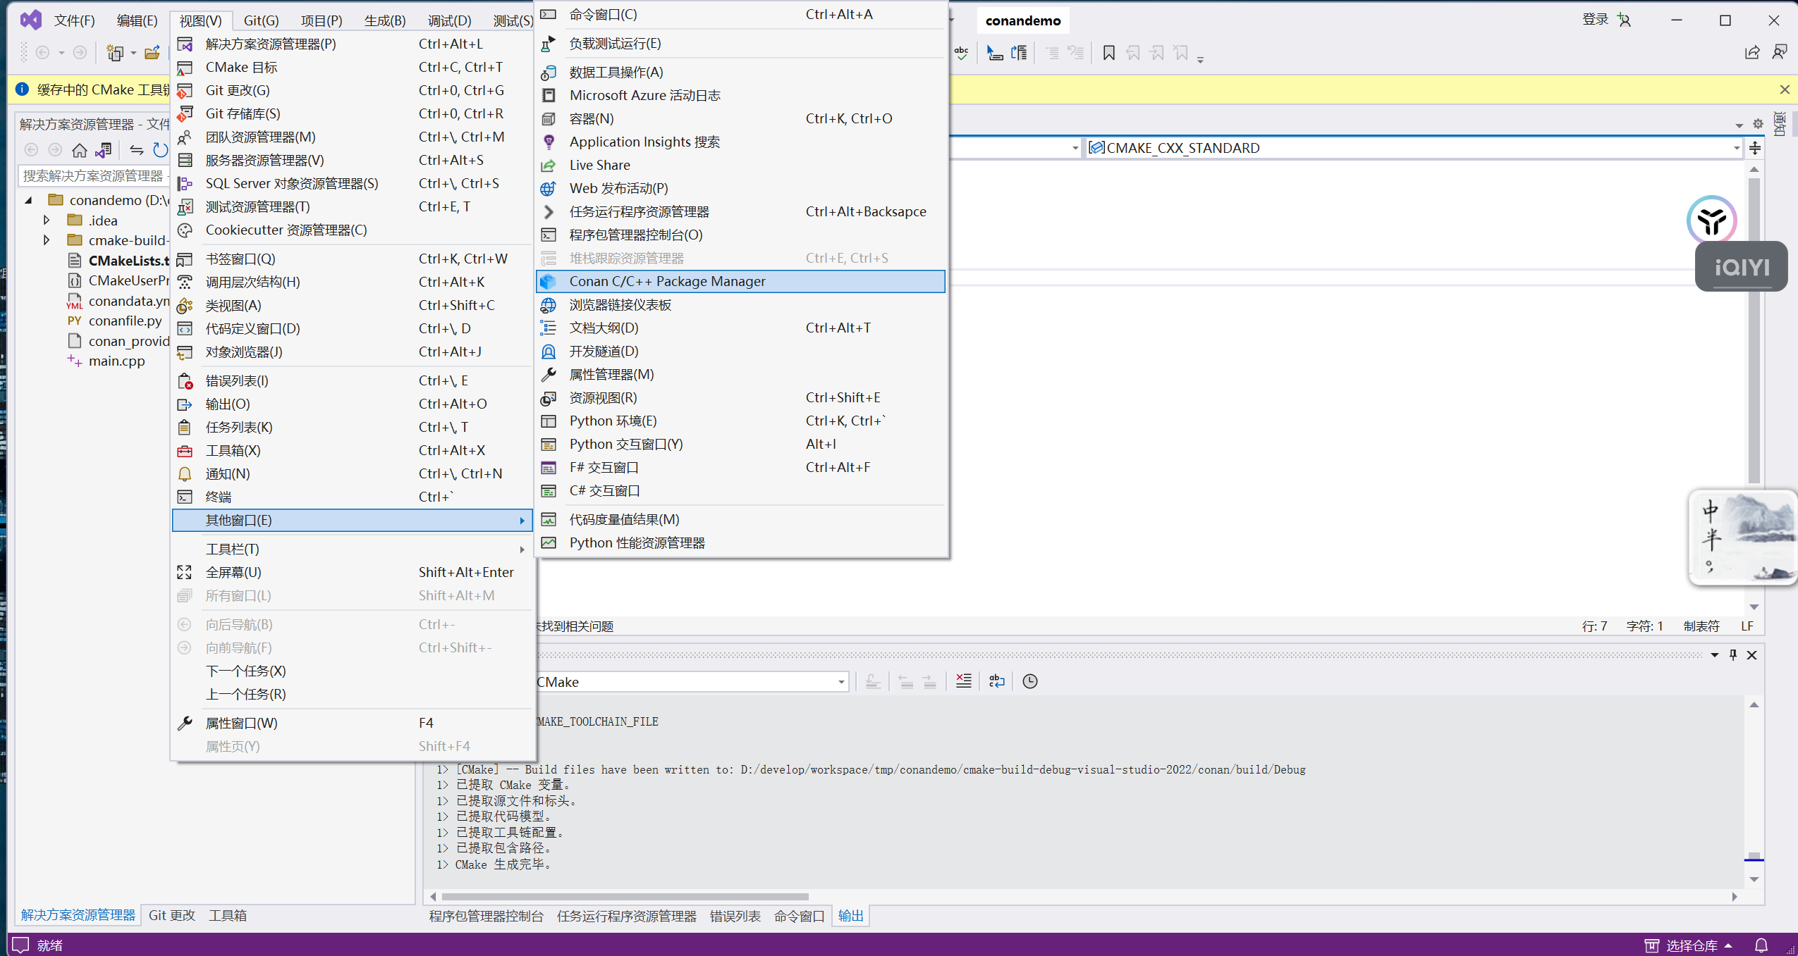Open the Git menu in menu bar
Screen dimensions: 1798x956
(261, 20)
